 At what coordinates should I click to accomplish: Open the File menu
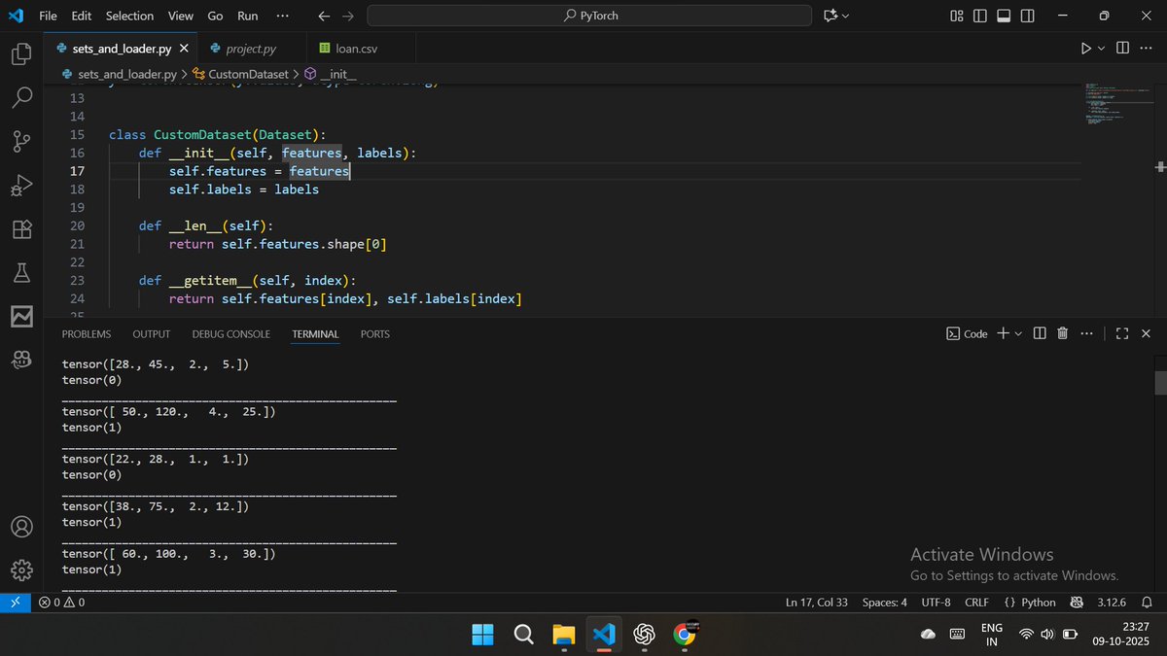click(x=48, y=16)
